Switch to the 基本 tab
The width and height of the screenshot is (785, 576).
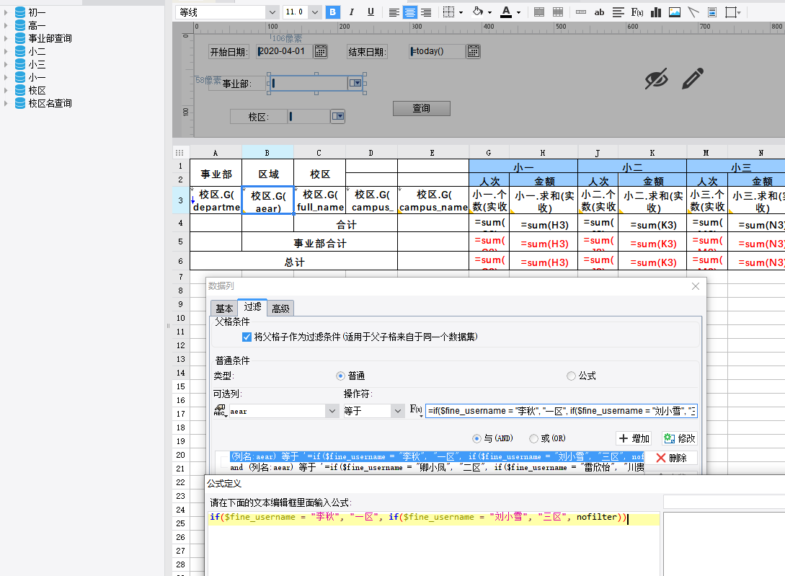[x=224, y=309]
